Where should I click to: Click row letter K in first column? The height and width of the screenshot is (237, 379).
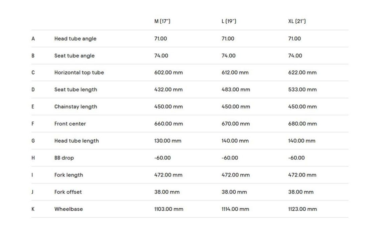tap(33, 209)
